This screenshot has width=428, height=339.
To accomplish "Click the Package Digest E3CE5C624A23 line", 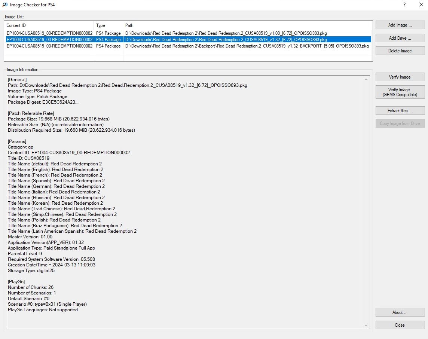I will (43, 102).
